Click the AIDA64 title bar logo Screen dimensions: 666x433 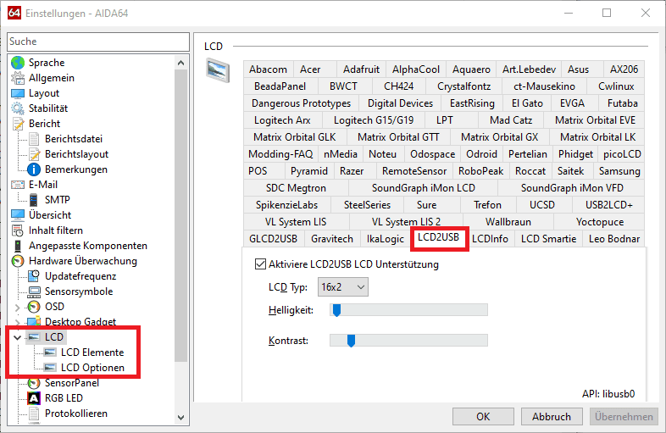click(14, 13)
